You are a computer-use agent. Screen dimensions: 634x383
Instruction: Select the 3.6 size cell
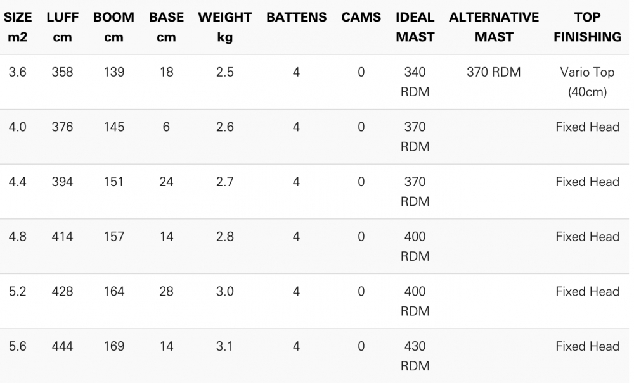[18, 72]
